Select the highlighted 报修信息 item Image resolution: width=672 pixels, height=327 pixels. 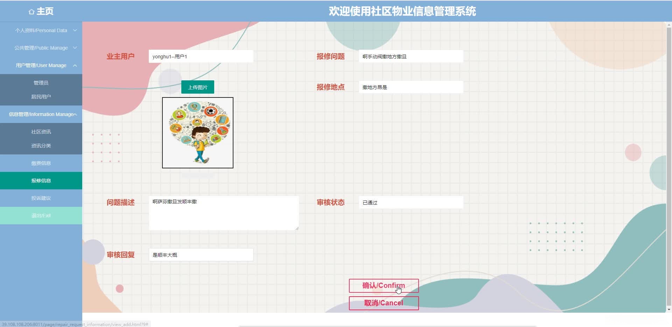[41, 181]
